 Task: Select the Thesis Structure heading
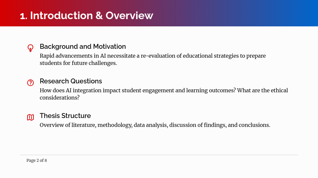tap(65, 116)
